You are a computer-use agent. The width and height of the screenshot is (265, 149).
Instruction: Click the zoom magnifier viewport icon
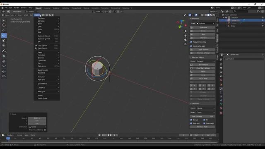point(185,31)
